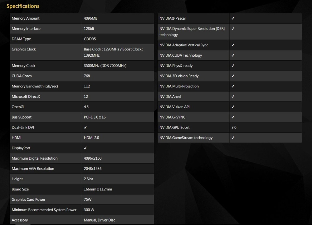Select the Memory Bandwidth (GB/sec) label
Image resolution: width=312 pixels, height=225 pixels.
(35, 86)
